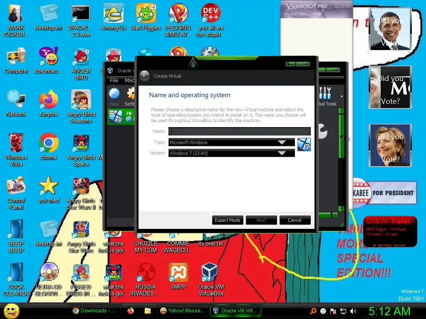This screenshot has height=319, width=426.
Task: Open the Among Us desktop shortcut
Action: pos(113,17)
